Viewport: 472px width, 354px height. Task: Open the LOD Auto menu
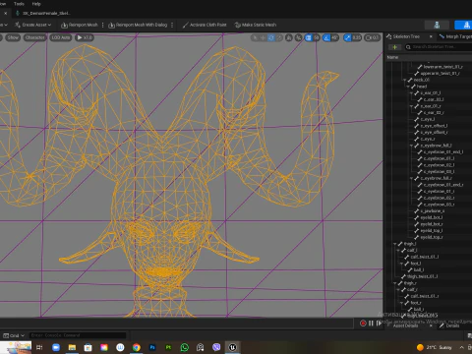click(x=61, y=37)
